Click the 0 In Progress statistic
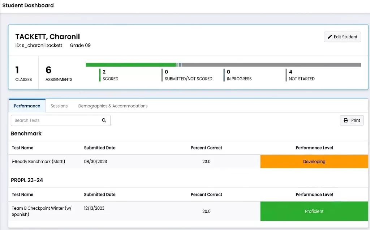Screen dimensions: 370x230 point(238,75)
